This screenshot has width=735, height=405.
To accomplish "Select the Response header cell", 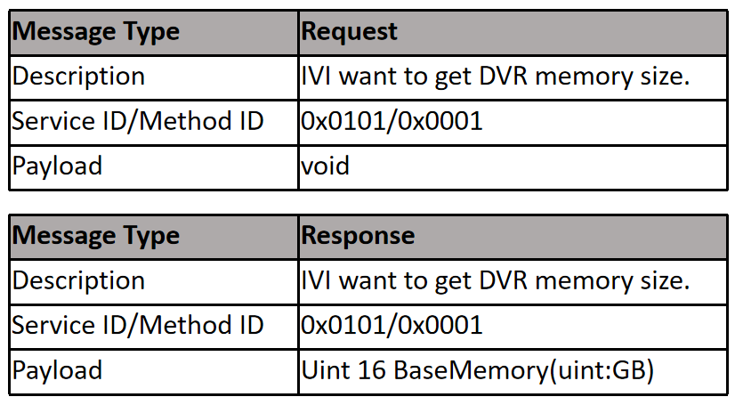I will click(513, 237).
